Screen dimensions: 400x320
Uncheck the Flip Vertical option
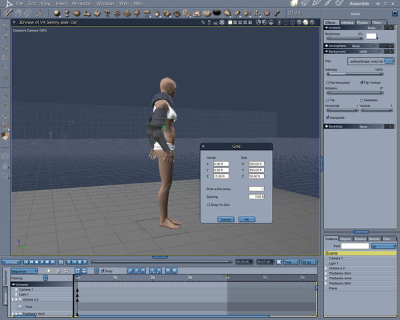pyautogui.click(x=363, y=83)
